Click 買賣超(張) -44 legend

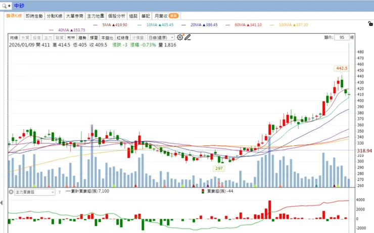coord(217,191)
